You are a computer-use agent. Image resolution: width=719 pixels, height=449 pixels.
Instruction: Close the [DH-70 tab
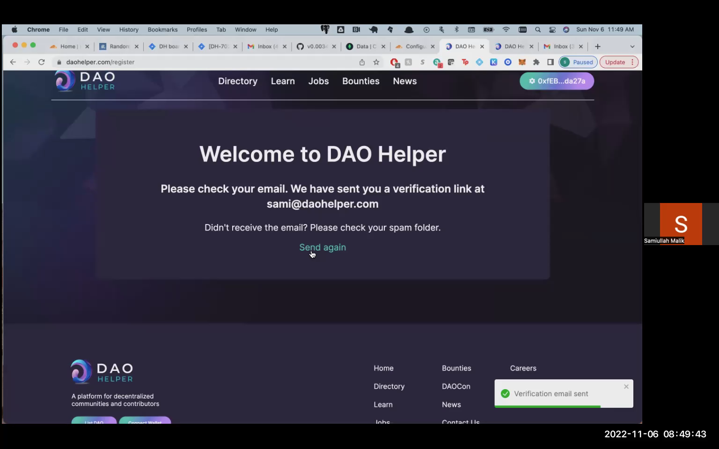(x=235, y=46)
